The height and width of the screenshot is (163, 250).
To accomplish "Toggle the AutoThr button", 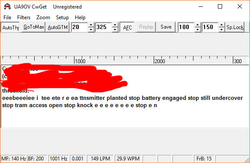I will tap(10, 27).
